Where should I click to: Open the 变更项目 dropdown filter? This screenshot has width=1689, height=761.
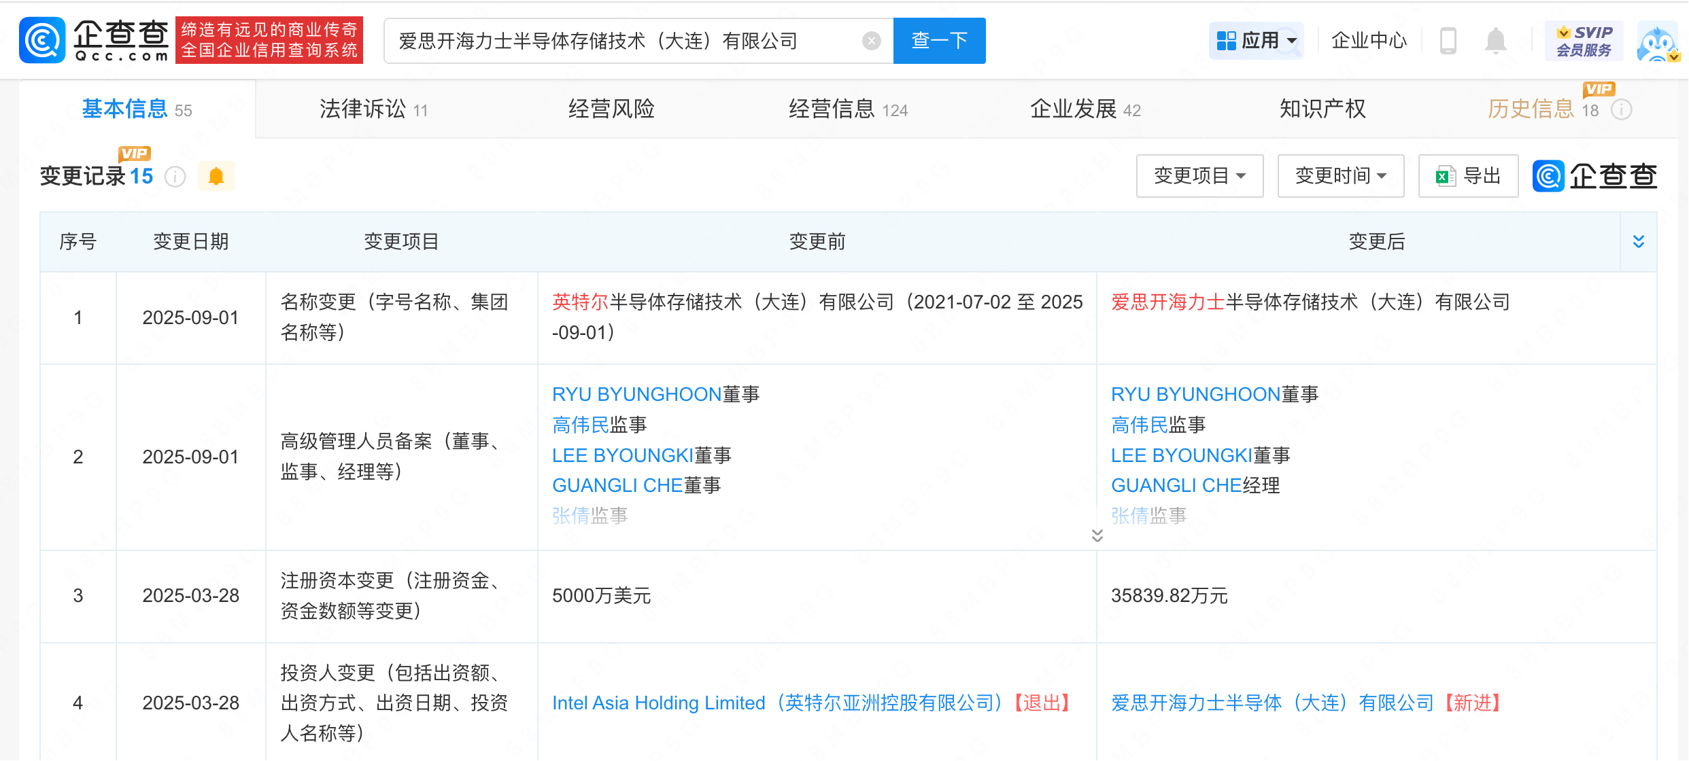[1199, 176]
